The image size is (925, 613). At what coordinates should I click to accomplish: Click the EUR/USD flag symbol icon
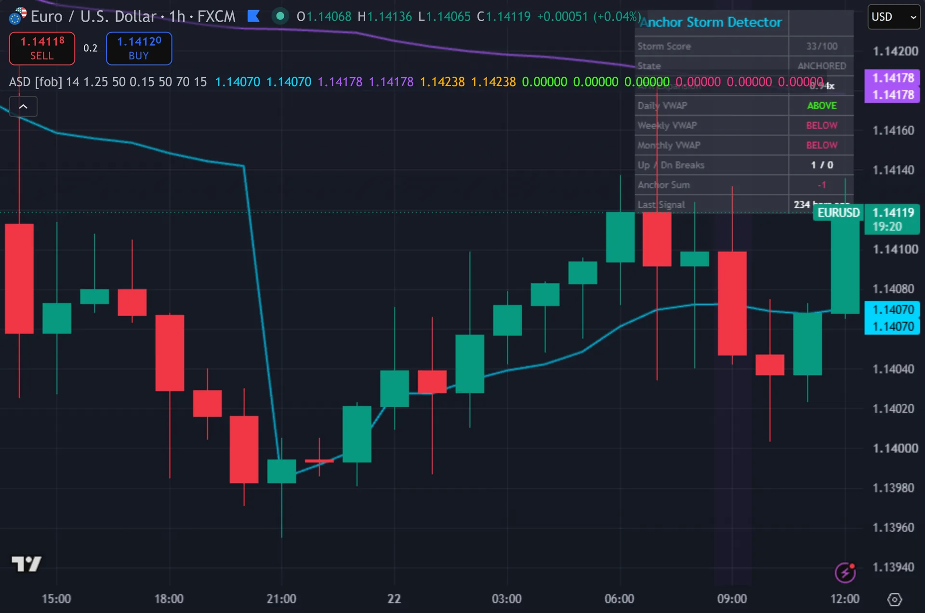tap(18, 16)
